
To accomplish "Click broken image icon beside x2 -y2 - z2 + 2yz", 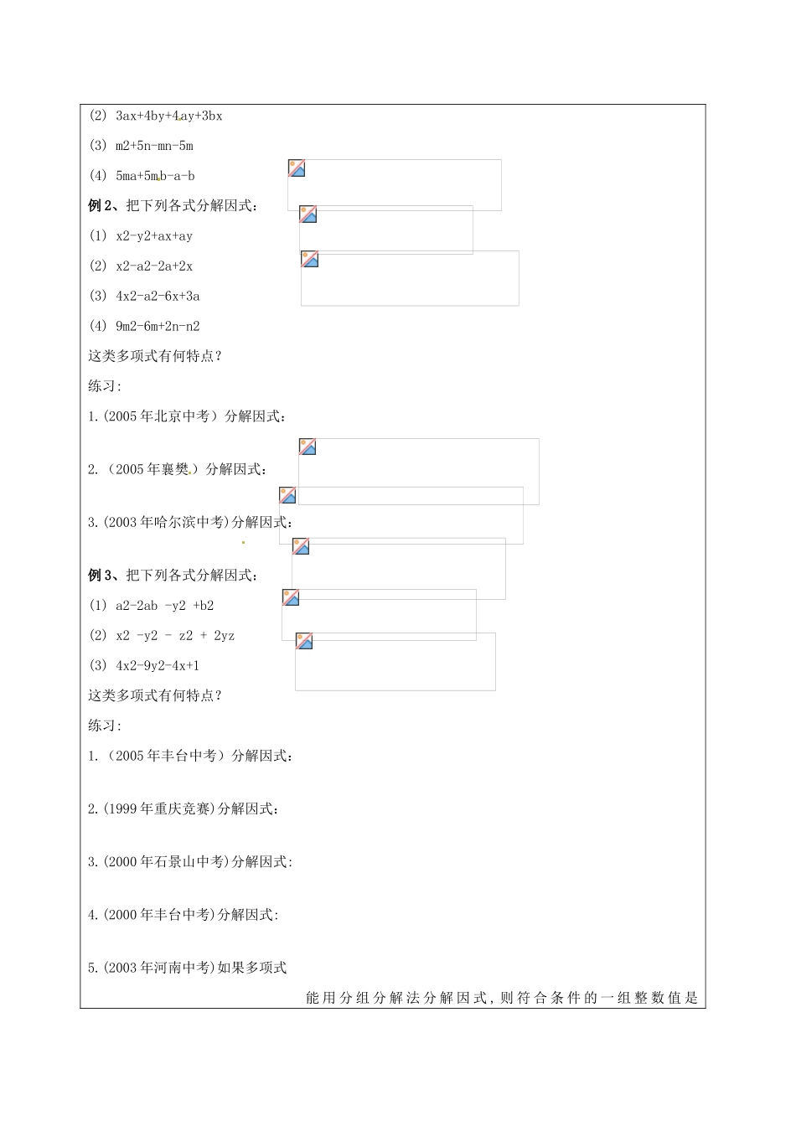I will coord(304,642).
